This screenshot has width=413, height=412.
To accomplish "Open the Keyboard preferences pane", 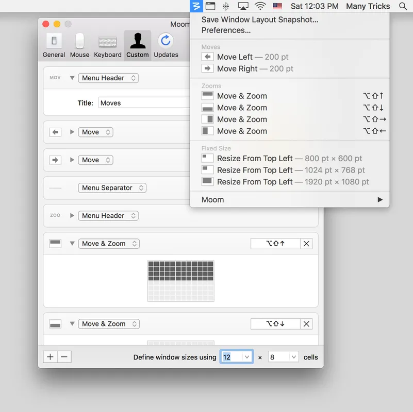I will click(x=108, y=45).
